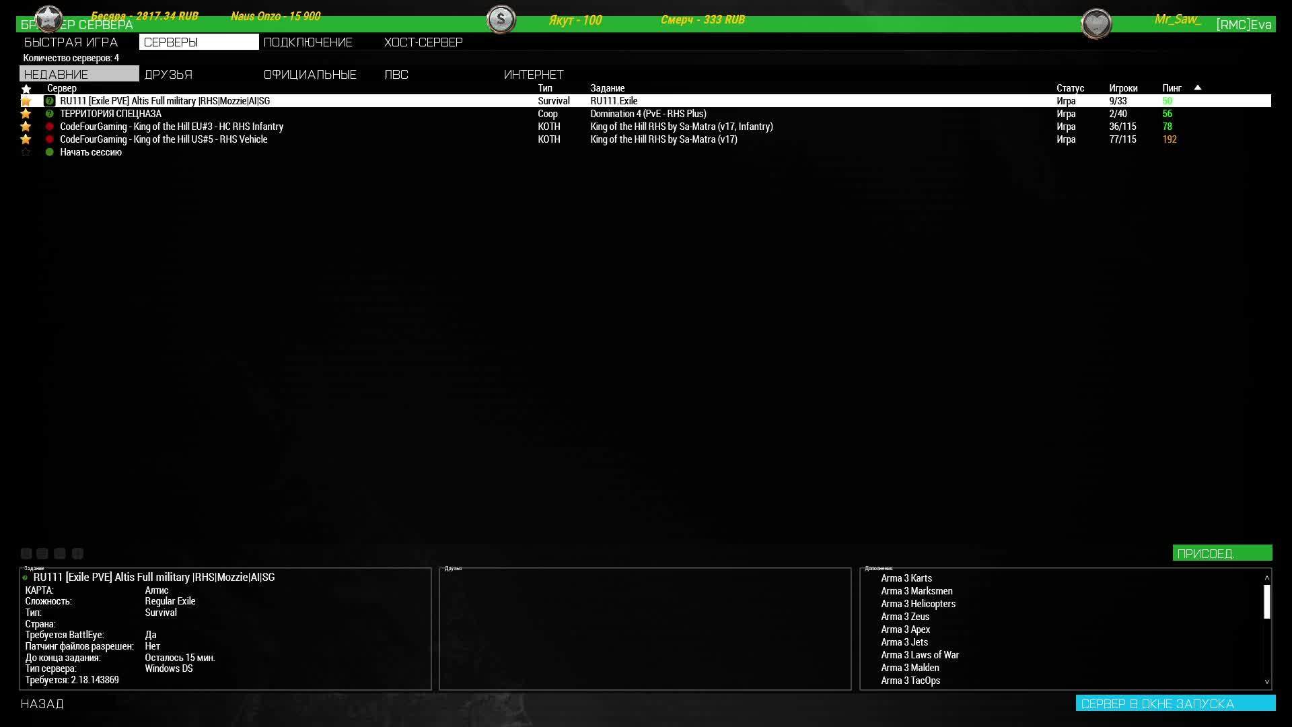The height and width of the screenshot is (727, 1292).
Task: Open the ХОСТ-СЕРВЕР tab
Action: tap(423, 42)
